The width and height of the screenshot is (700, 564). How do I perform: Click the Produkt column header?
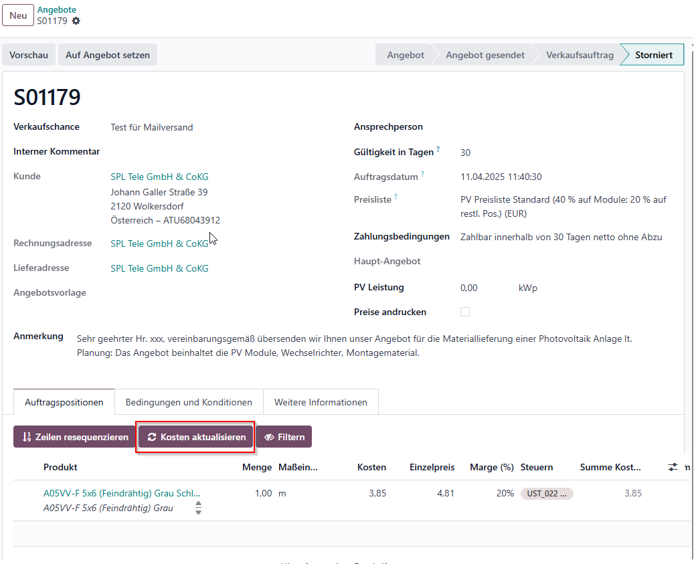click(60, 467)
